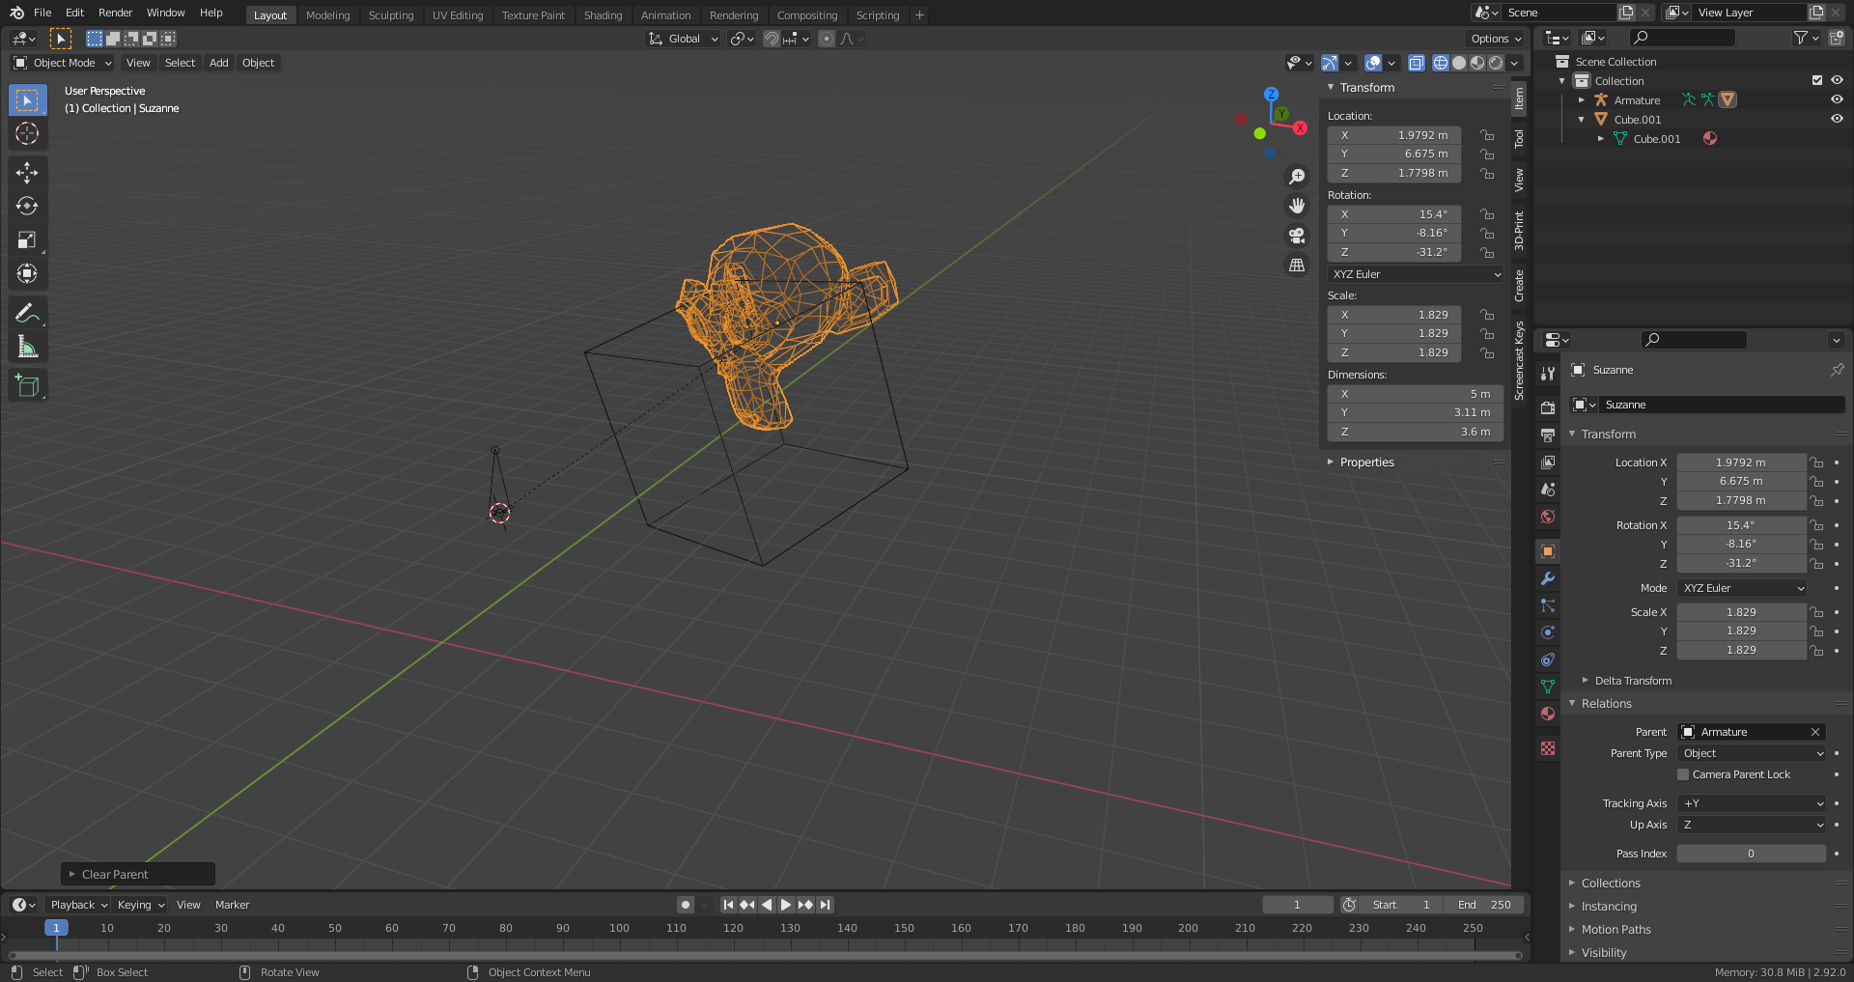Choose the Annotate tool
Screen dimensions: 1854x982
(x=27, y=313)
